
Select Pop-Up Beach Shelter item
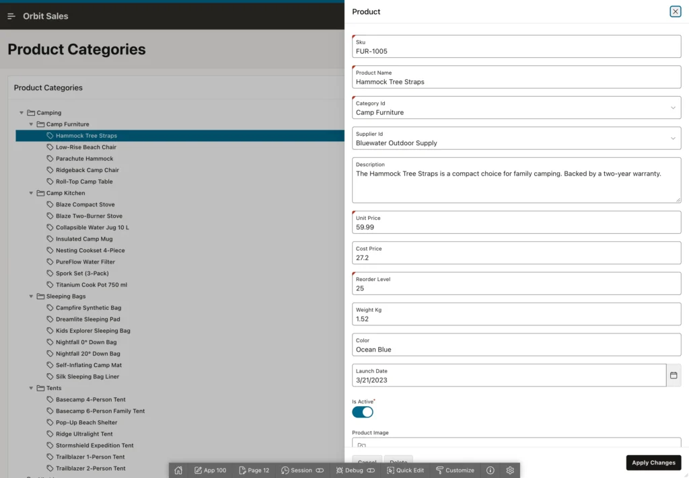click(87, 422)
